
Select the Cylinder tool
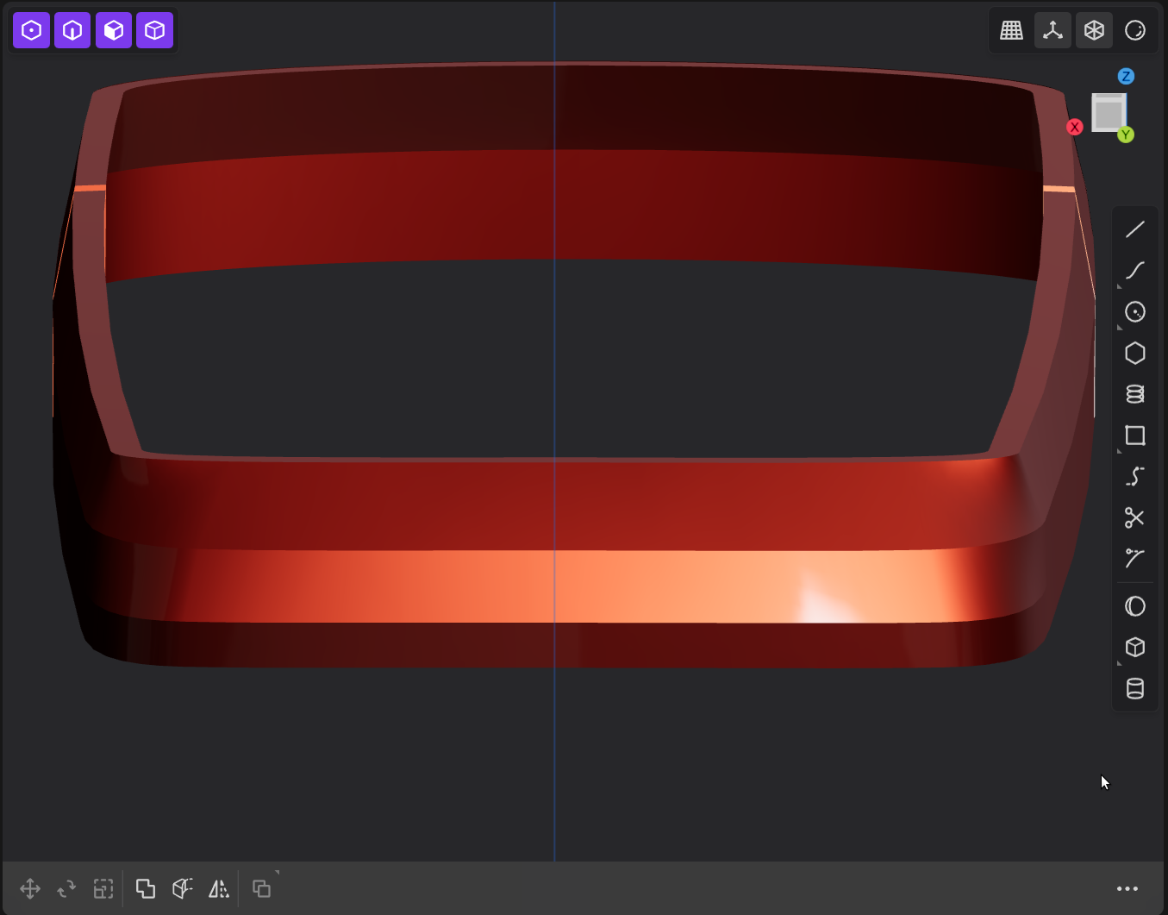(x=1134, y=688)
